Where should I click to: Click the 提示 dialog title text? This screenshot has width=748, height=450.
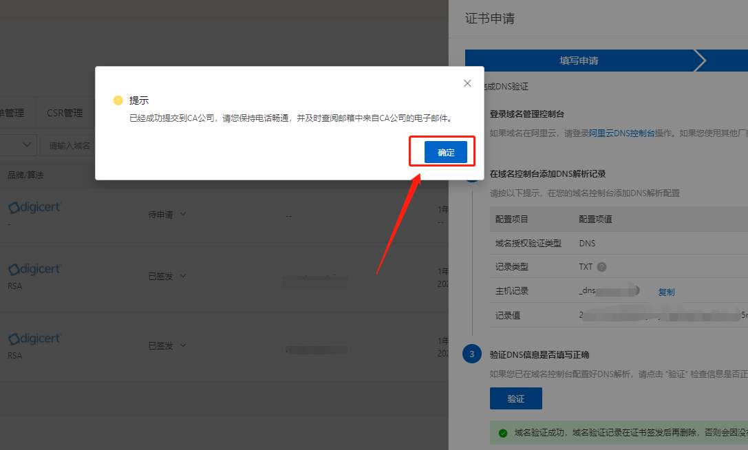point(139,100)
